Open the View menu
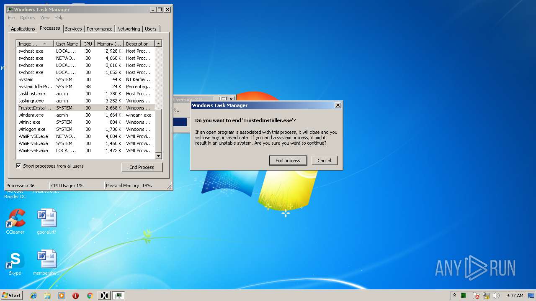536x301 pixels. 45,18
